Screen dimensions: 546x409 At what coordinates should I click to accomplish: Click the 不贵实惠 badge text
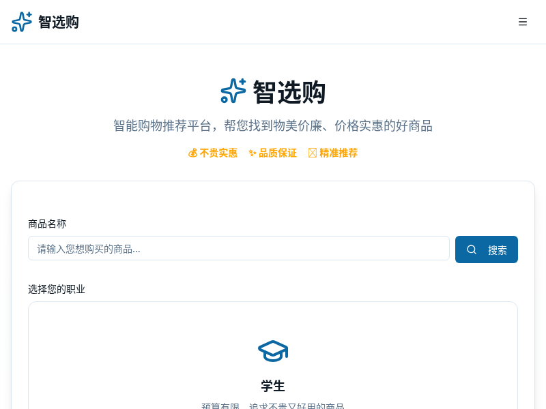218,153
